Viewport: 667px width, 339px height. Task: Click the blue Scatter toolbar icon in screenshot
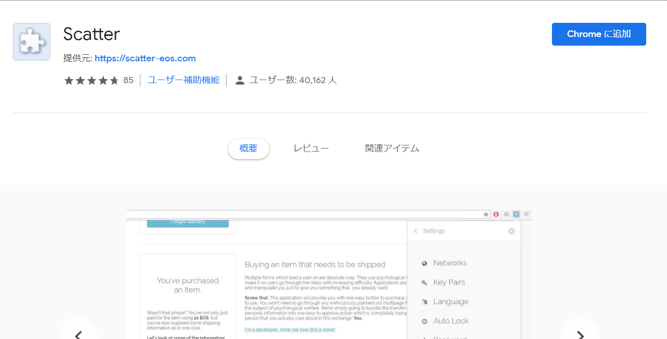[516, 214]
